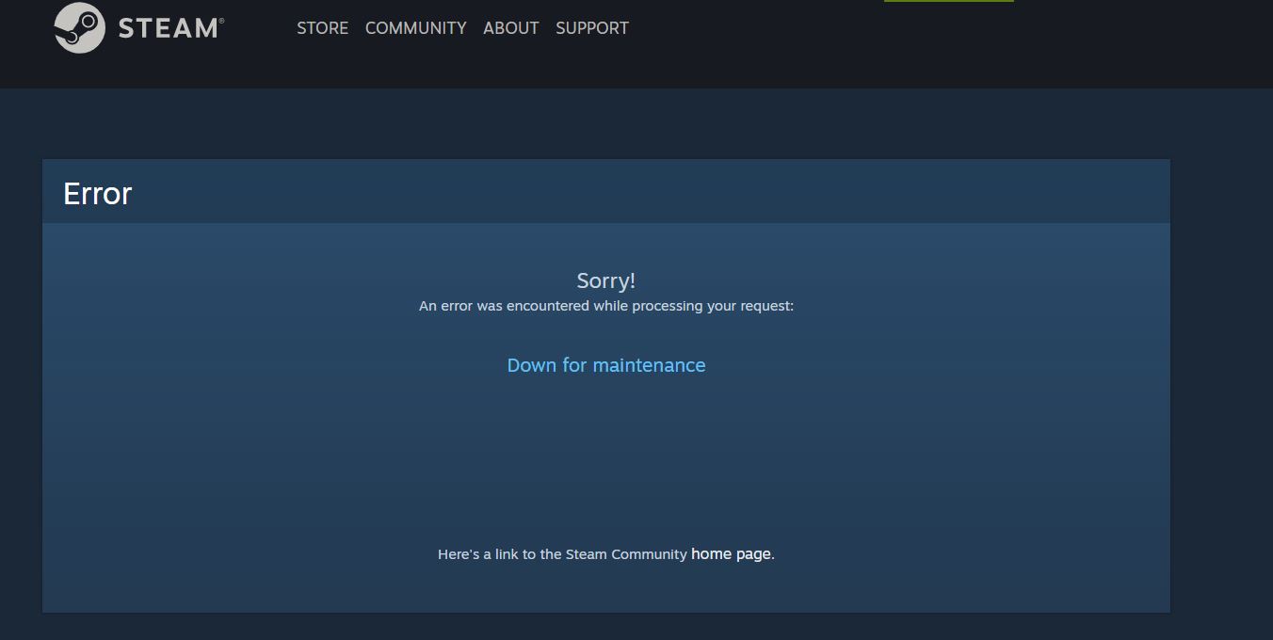
Task: Click the registered trademark symbol beside STEAM
Action: click(221, 21)
